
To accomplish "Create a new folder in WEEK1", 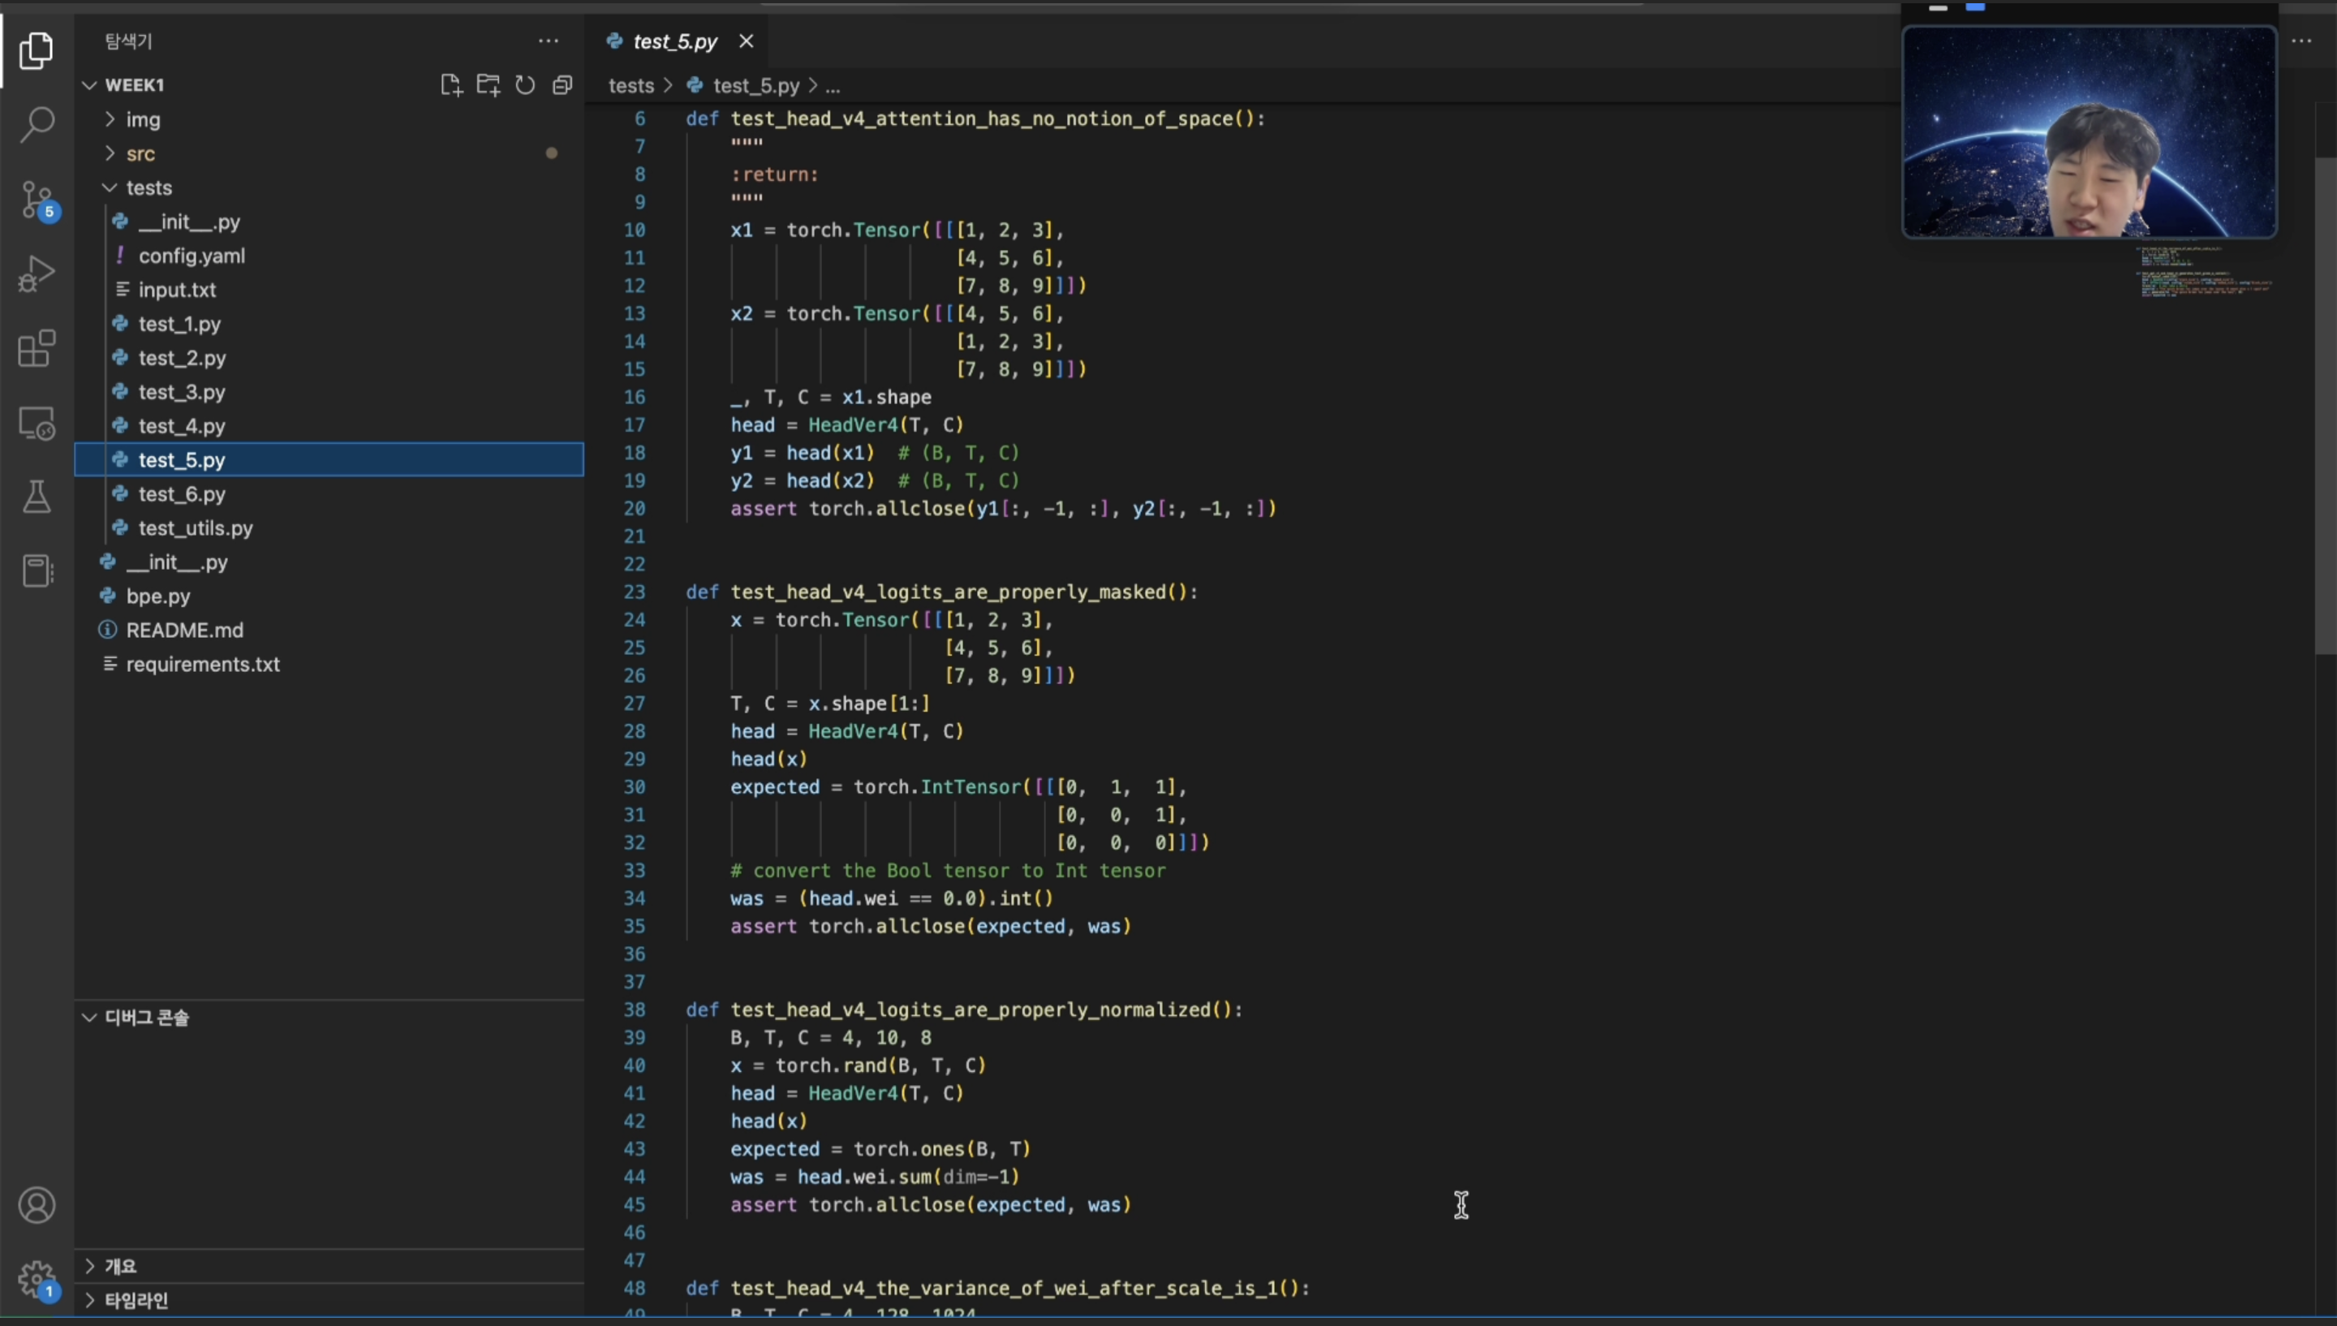I will pos(488,84).
